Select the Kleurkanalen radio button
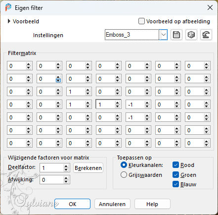This screenshot has width=218, height=215. [124, 165]
